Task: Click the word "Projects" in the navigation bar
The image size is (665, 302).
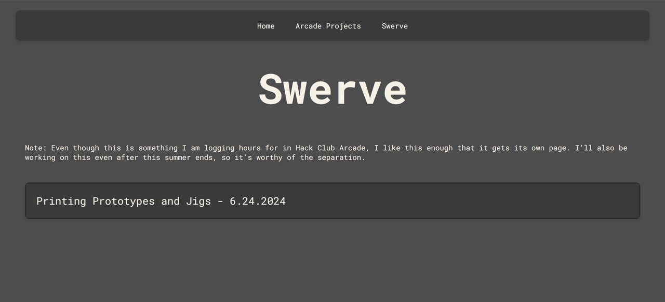Action: 343,26
